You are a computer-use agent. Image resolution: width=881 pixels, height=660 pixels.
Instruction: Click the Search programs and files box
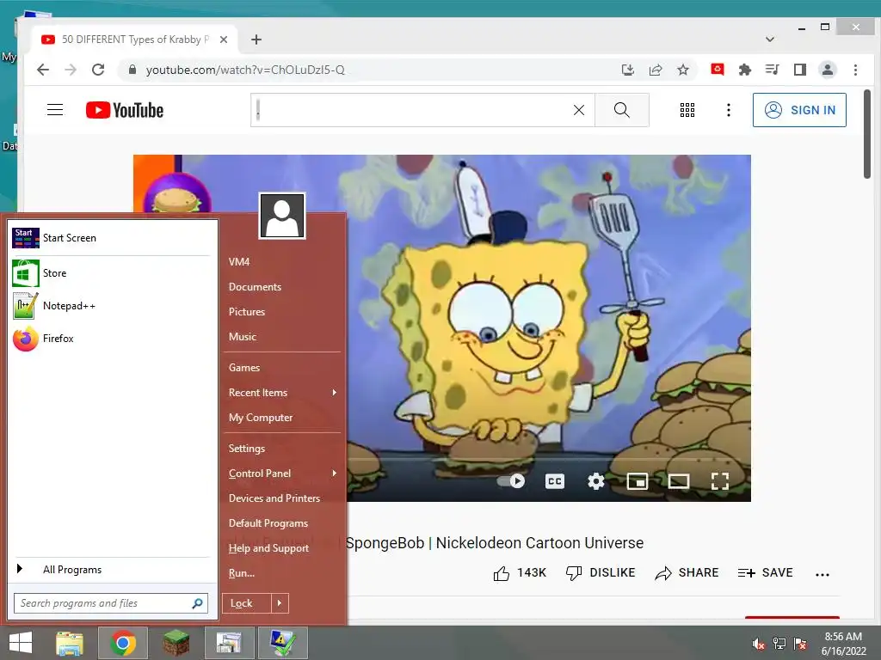coord(111,603)
